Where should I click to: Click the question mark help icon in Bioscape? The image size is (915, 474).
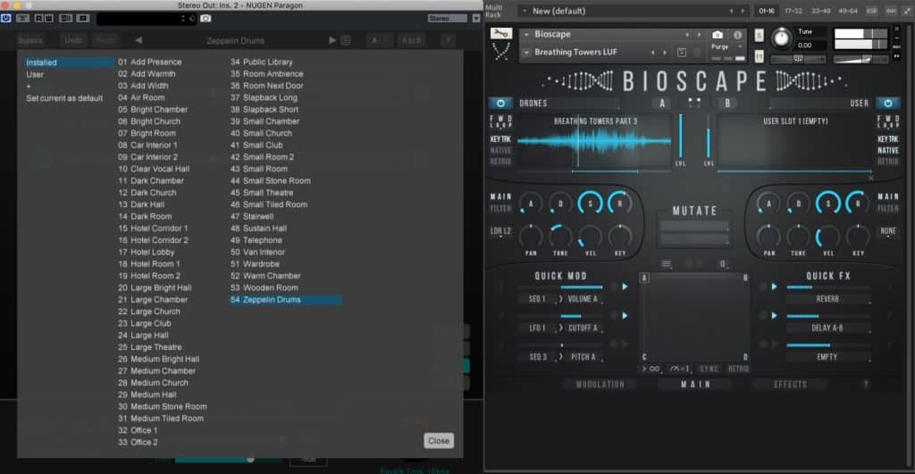(x=866, y=384)
